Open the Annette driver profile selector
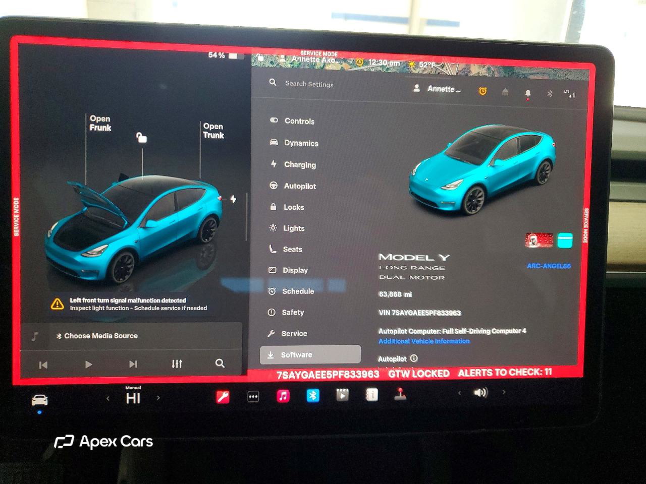Viewport: 646px width, 484px height. click(437, 89)
